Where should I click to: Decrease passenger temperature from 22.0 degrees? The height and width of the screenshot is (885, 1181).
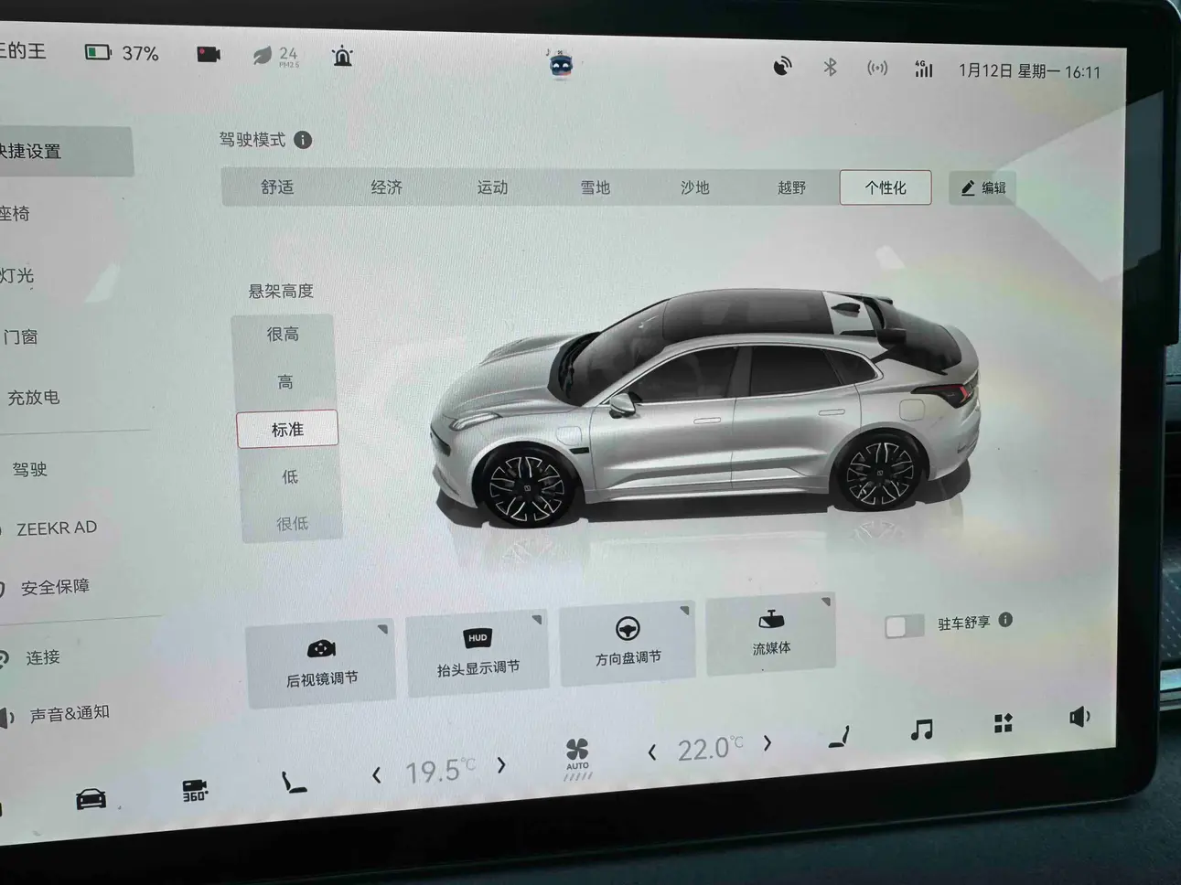(x=651, y=752)
